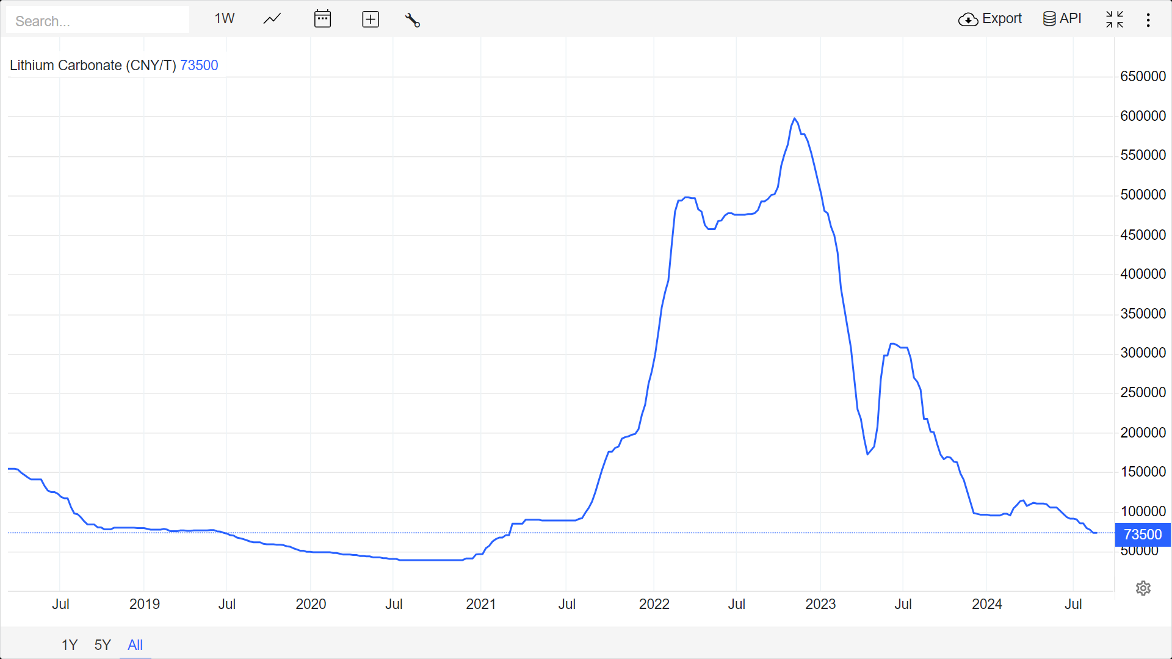The width and height of the screenshot is (1172, 659).
Task: Click into the Search field
Action: point(98,21)
